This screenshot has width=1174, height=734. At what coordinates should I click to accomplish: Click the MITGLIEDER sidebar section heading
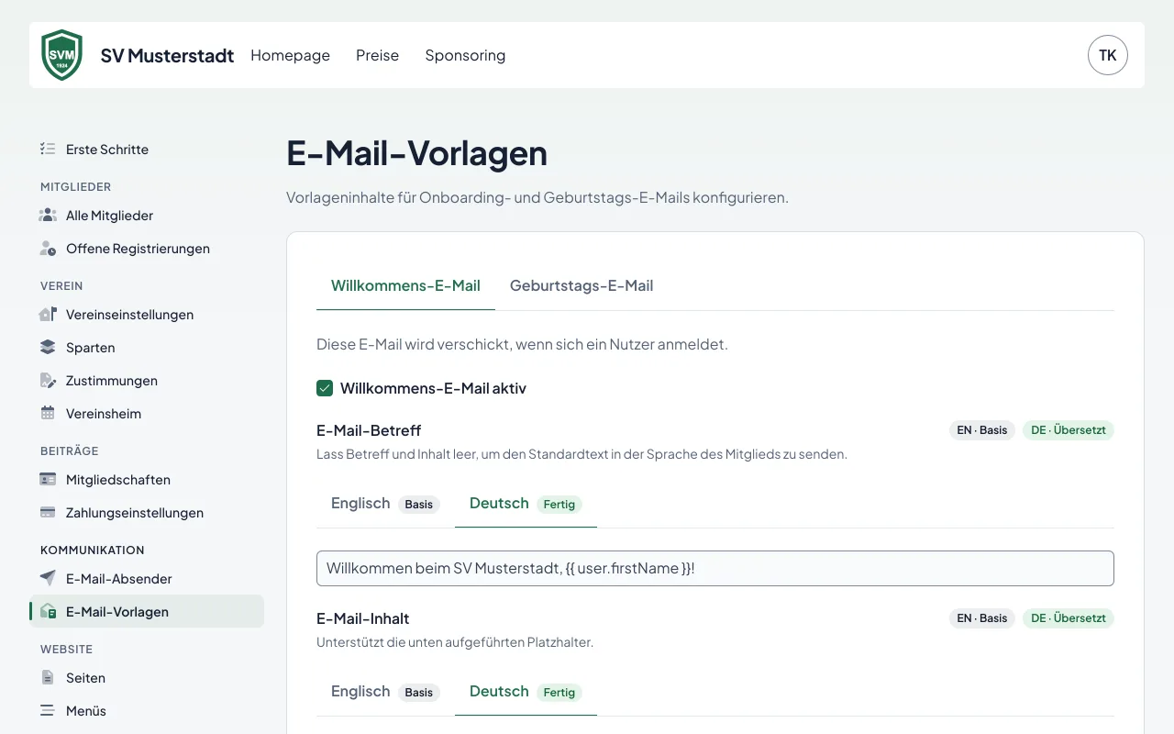[76, 187]
